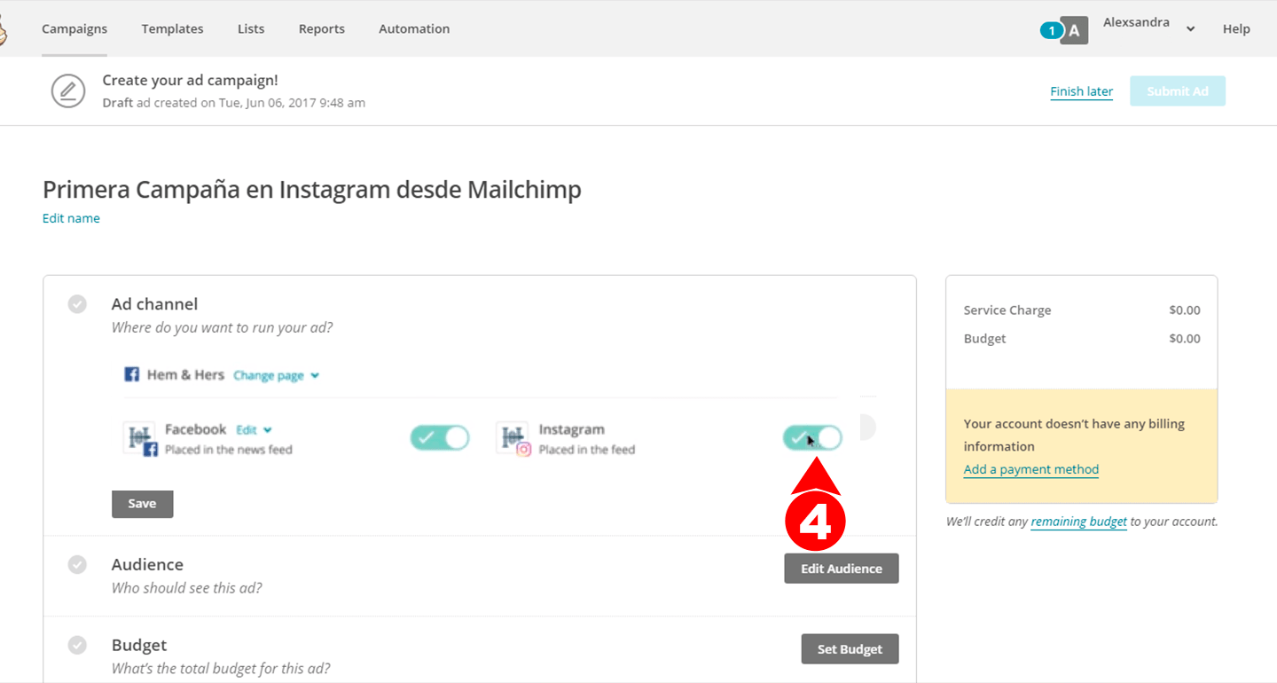Click the Add a payment method link

click(x=1031, y=469)
